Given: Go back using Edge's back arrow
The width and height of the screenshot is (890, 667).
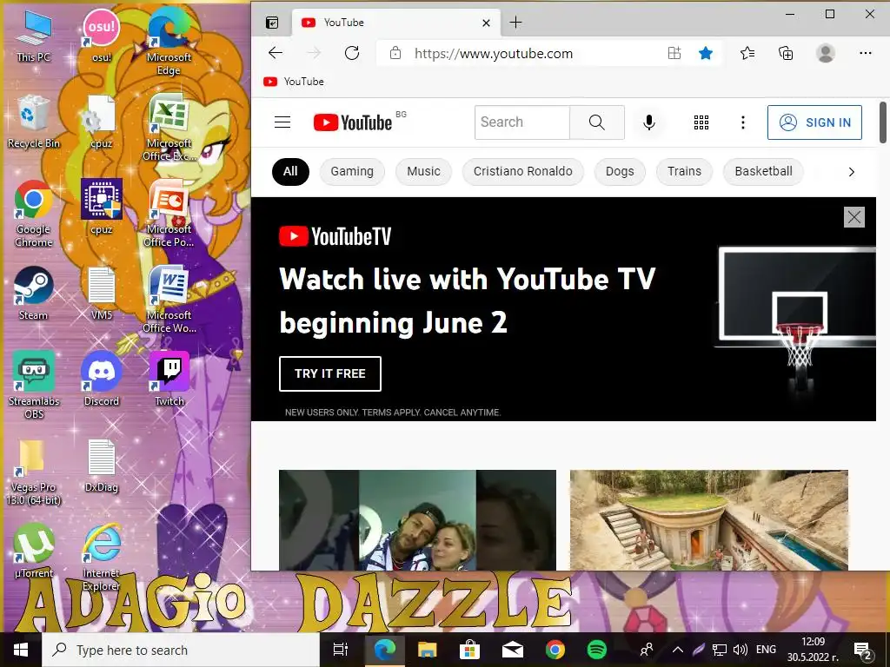Looking at the screenshot, I should pyautogui.click(x=276, y=53).
